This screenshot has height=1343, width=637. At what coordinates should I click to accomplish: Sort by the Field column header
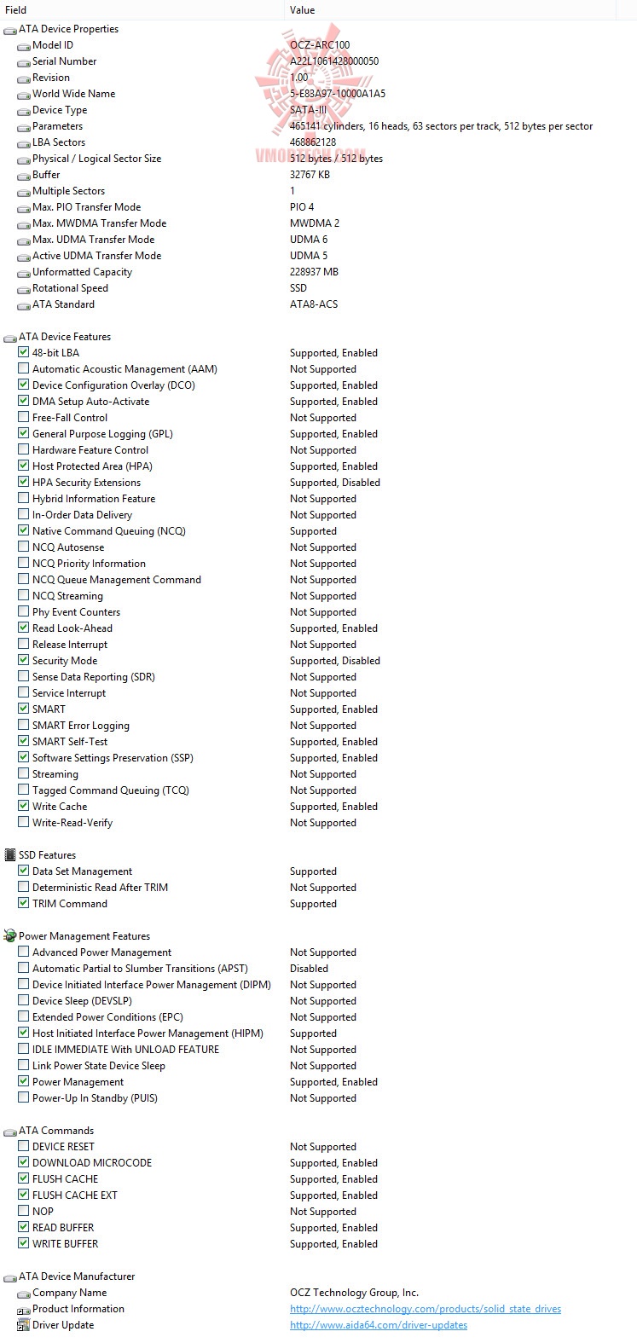(142, 10)
